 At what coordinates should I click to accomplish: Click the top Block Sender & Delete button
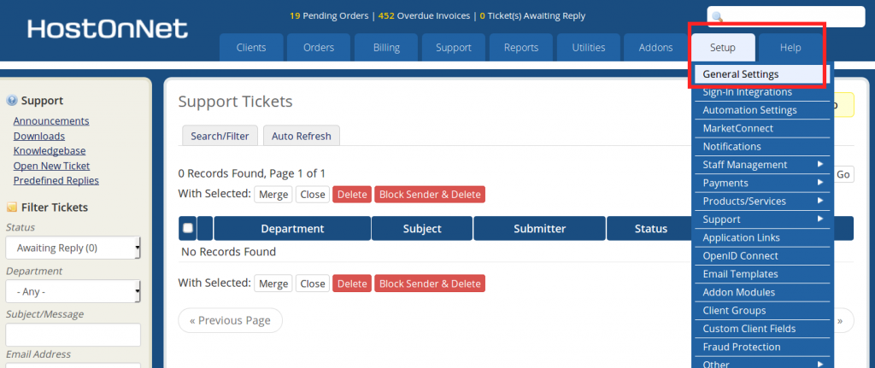[429, 195]
